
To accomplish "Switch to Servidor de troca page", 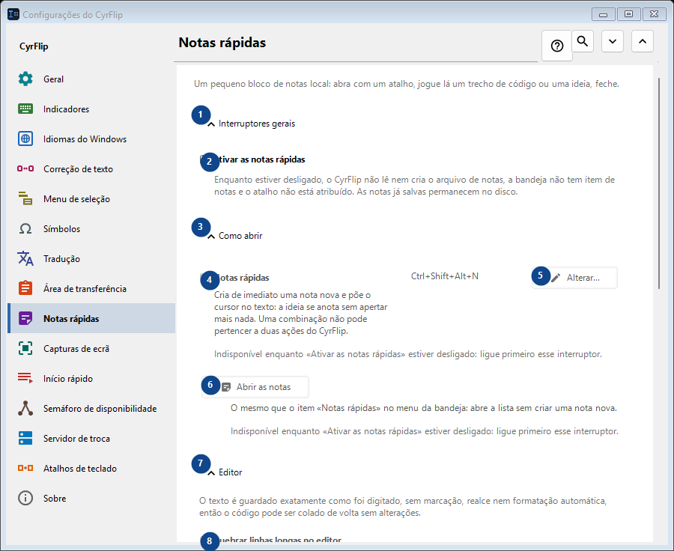I will coord(91,439).
